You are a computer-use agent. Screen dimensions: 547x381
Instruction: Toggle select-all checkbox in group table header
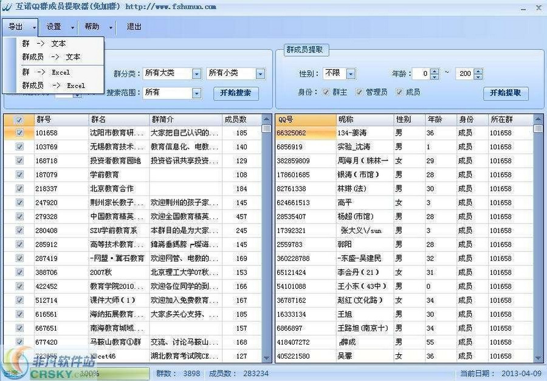[x=19, y=120]
